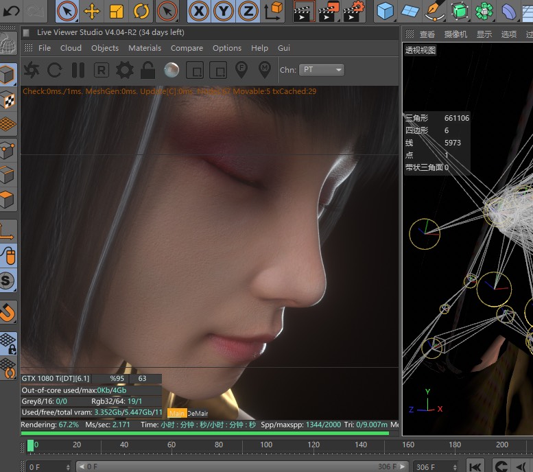Click Render View clapperboard icon
This screenshot has height=472, width=533.
point(303,12)
